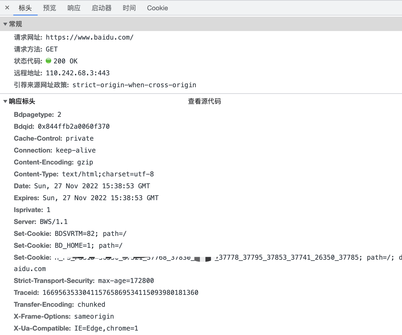Click the Expires header value

[101, 198]
